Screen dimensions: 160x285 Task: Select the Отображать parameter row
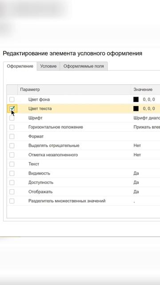pyautogui.click(x=84, y=192)
